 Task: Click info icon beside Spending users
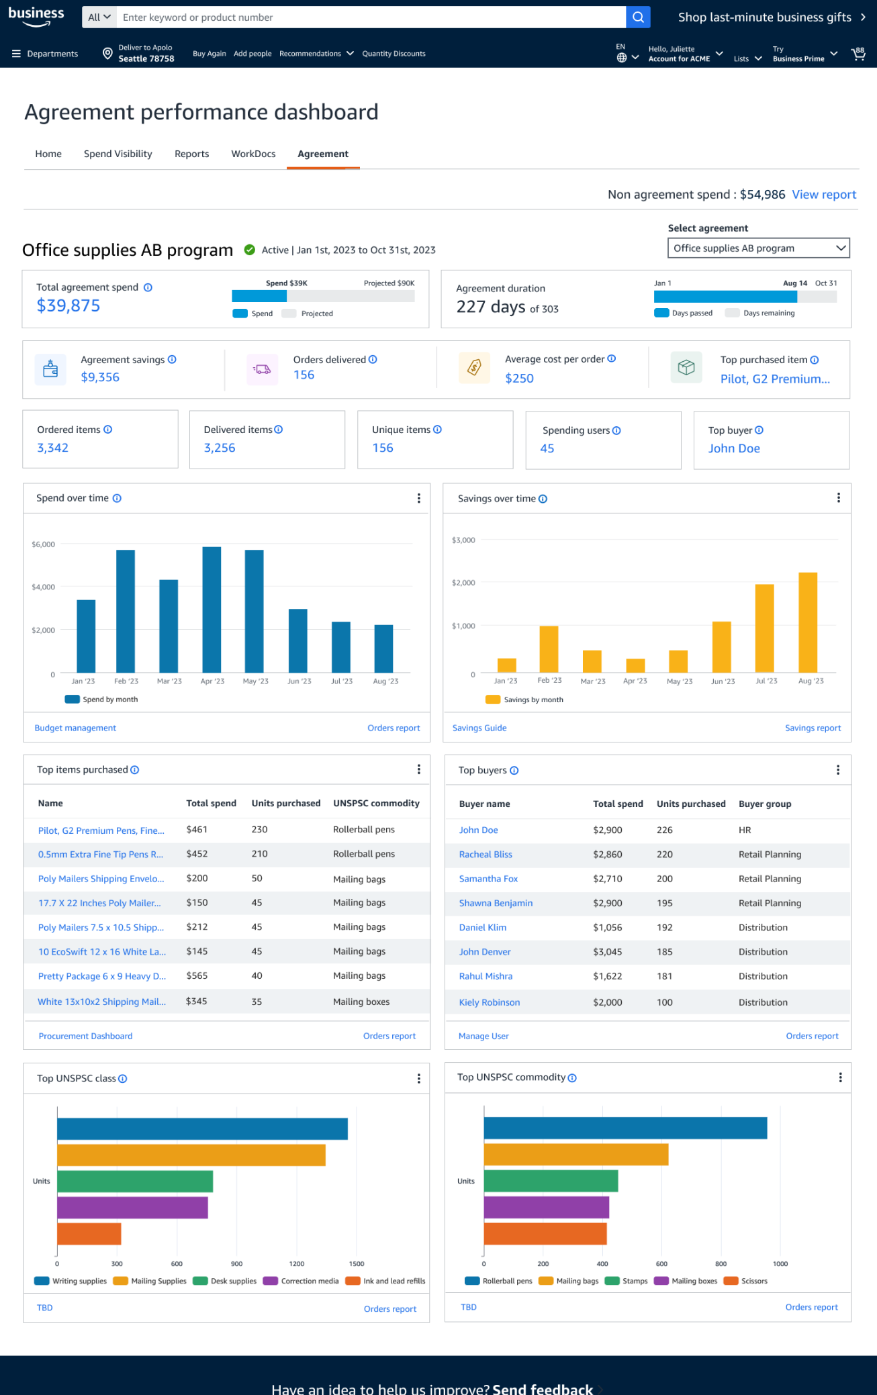616,430
